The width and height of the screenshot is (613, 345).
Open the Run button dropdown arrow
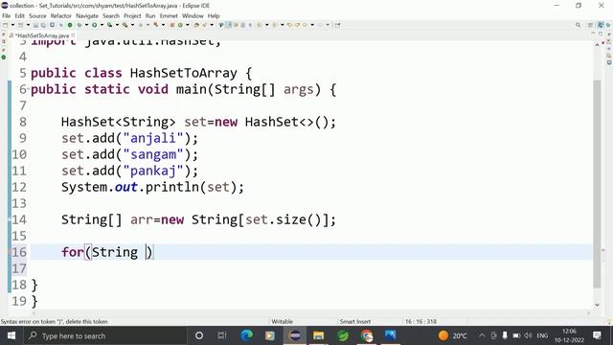coord(102,25)
